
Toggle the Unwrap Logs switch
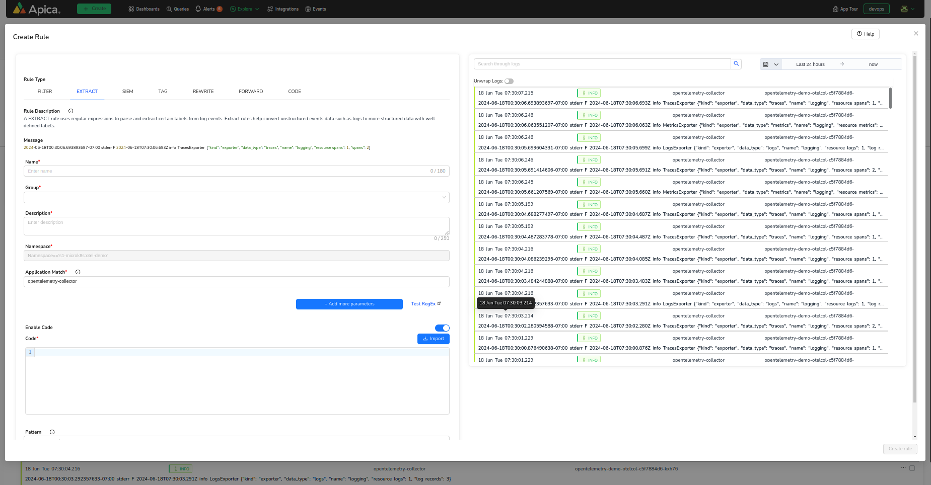click(x=509, y=81)
